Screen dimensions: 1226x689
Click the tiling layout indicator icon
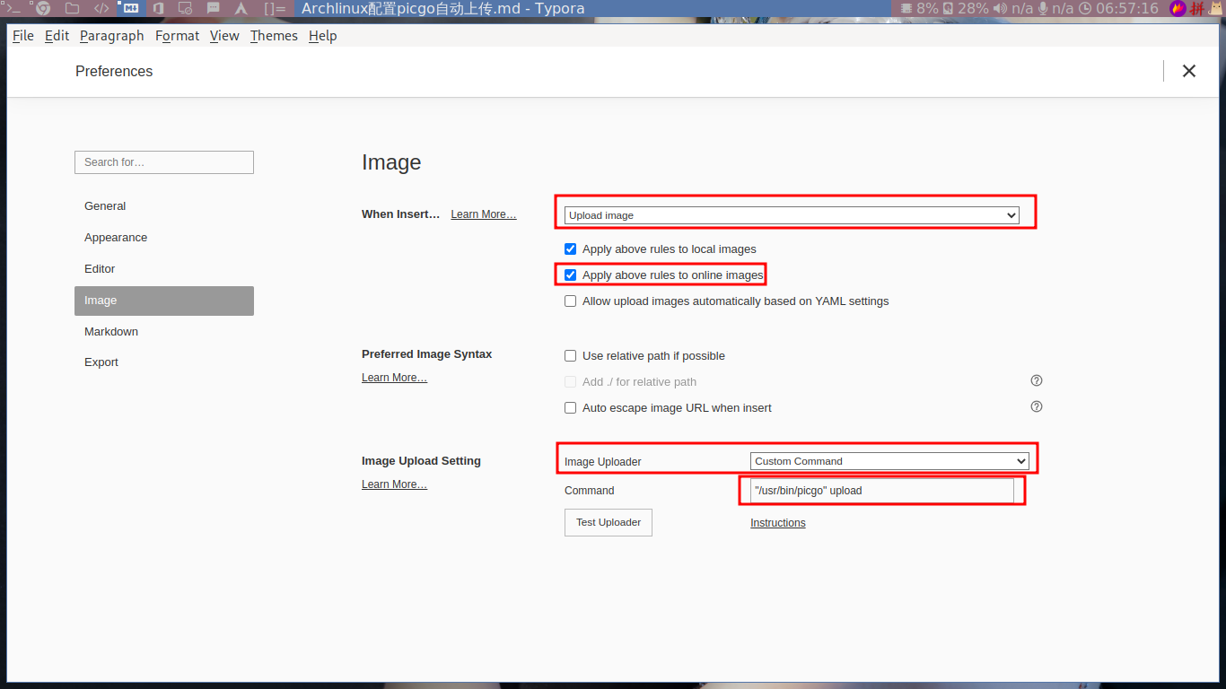(275, 8)
